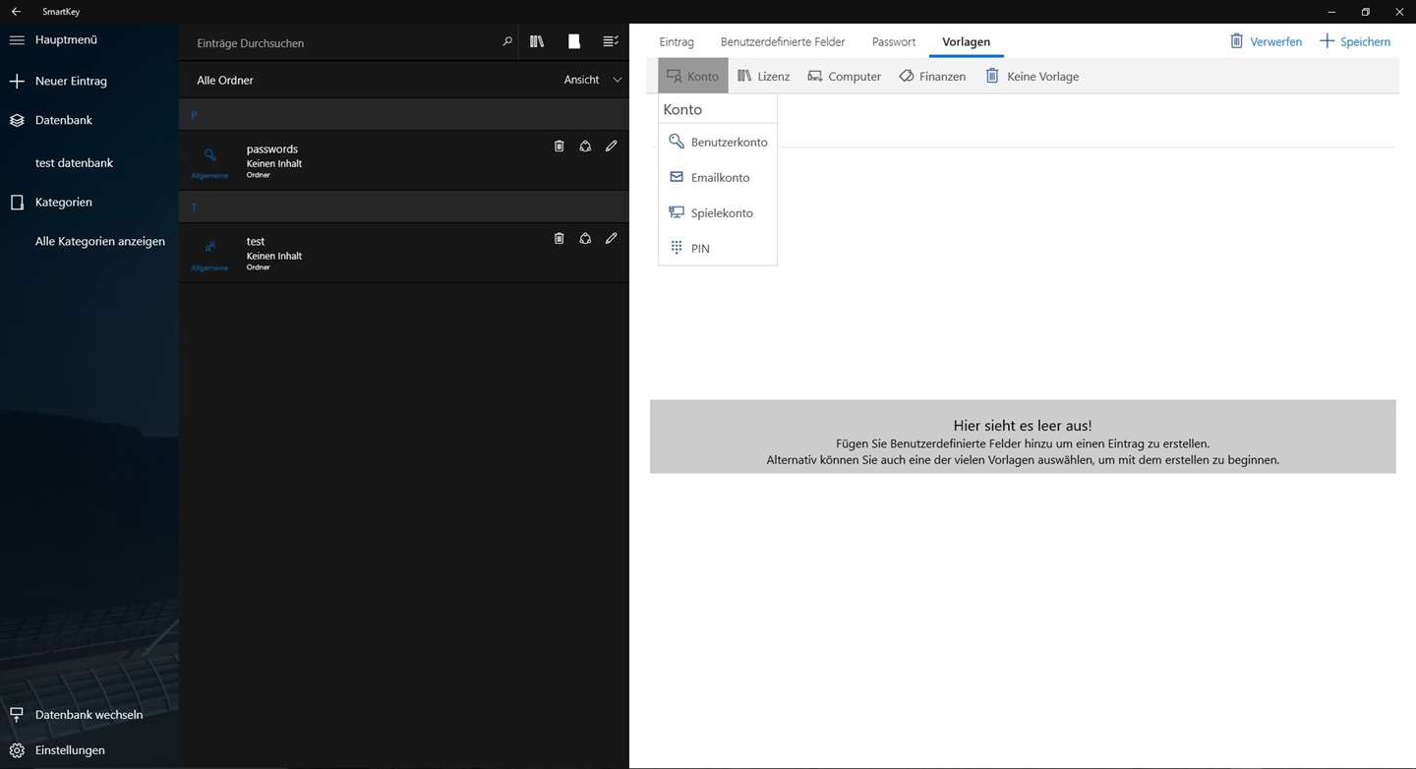1416x769 pixels.
Task: Click the plus icon for Neuer Eintrag
Action: [x=17, y=82]
